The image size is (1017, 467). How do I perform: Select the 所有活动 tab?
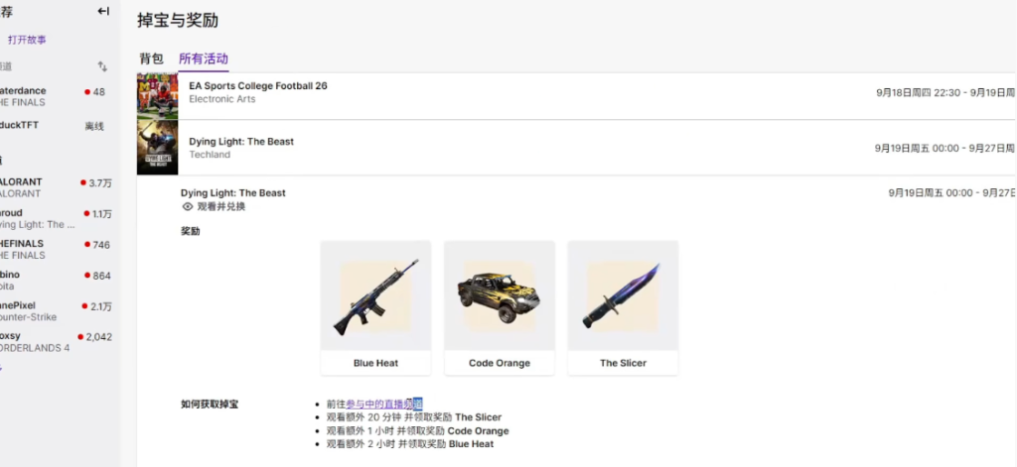click(x=204, y=58)
